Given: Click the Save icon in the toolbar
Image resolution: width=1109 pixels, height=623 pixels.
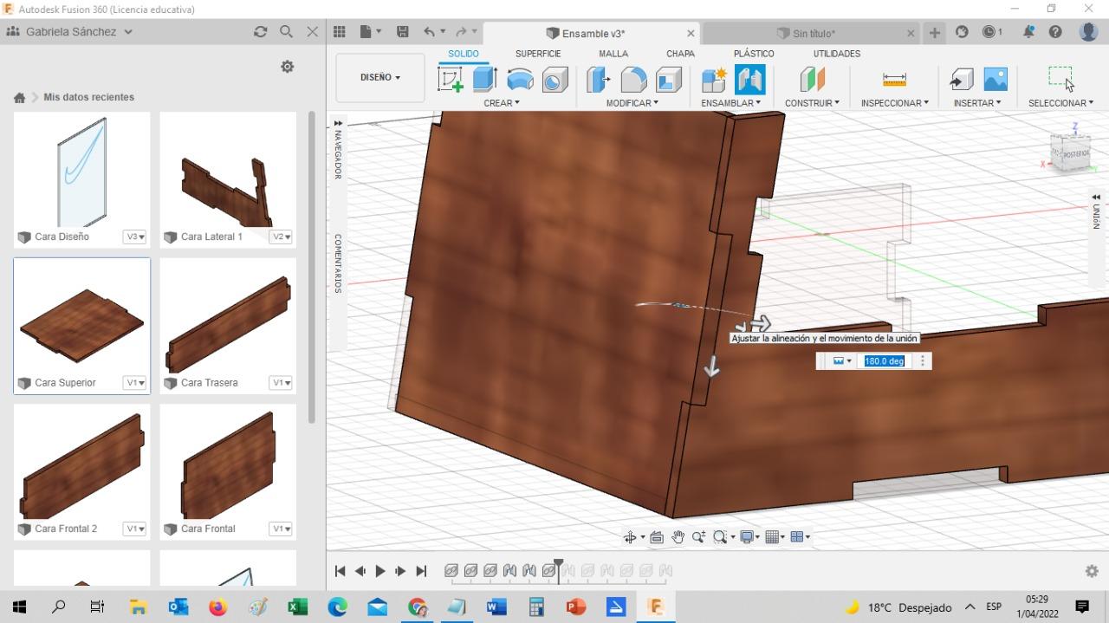Looking at the screenshot, I should tap(402, 32).
